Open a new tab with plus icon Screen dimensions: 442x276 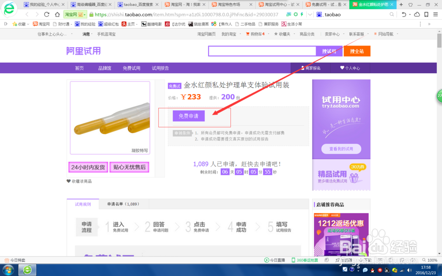pyautogui.click(x=401, y=4)
